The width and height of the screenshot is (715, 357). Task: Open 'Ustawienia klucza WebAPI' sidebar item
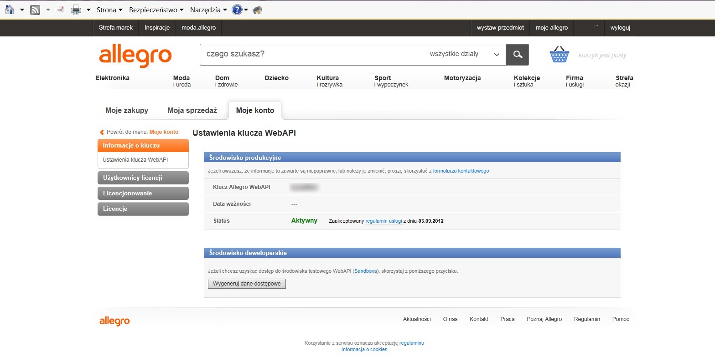tap(135, 160)
